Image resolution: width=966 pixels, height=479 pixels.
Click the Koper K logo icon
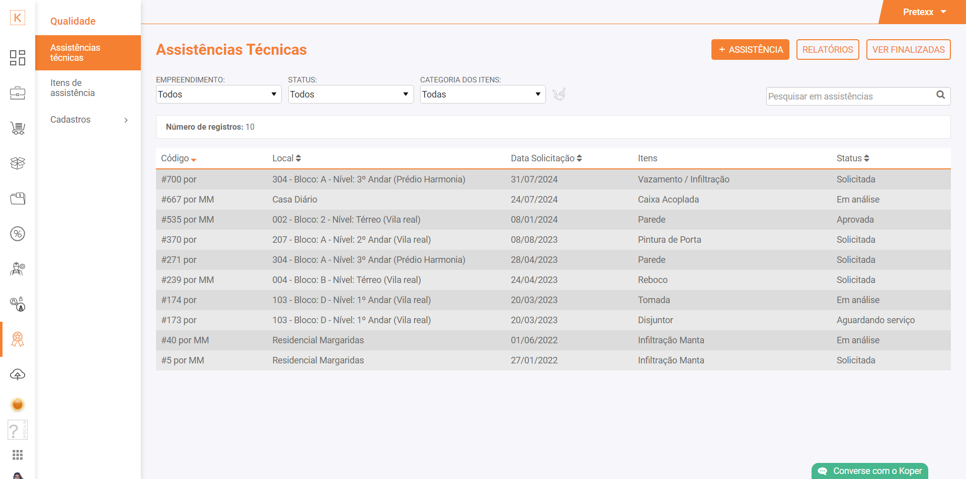[18, 18]
